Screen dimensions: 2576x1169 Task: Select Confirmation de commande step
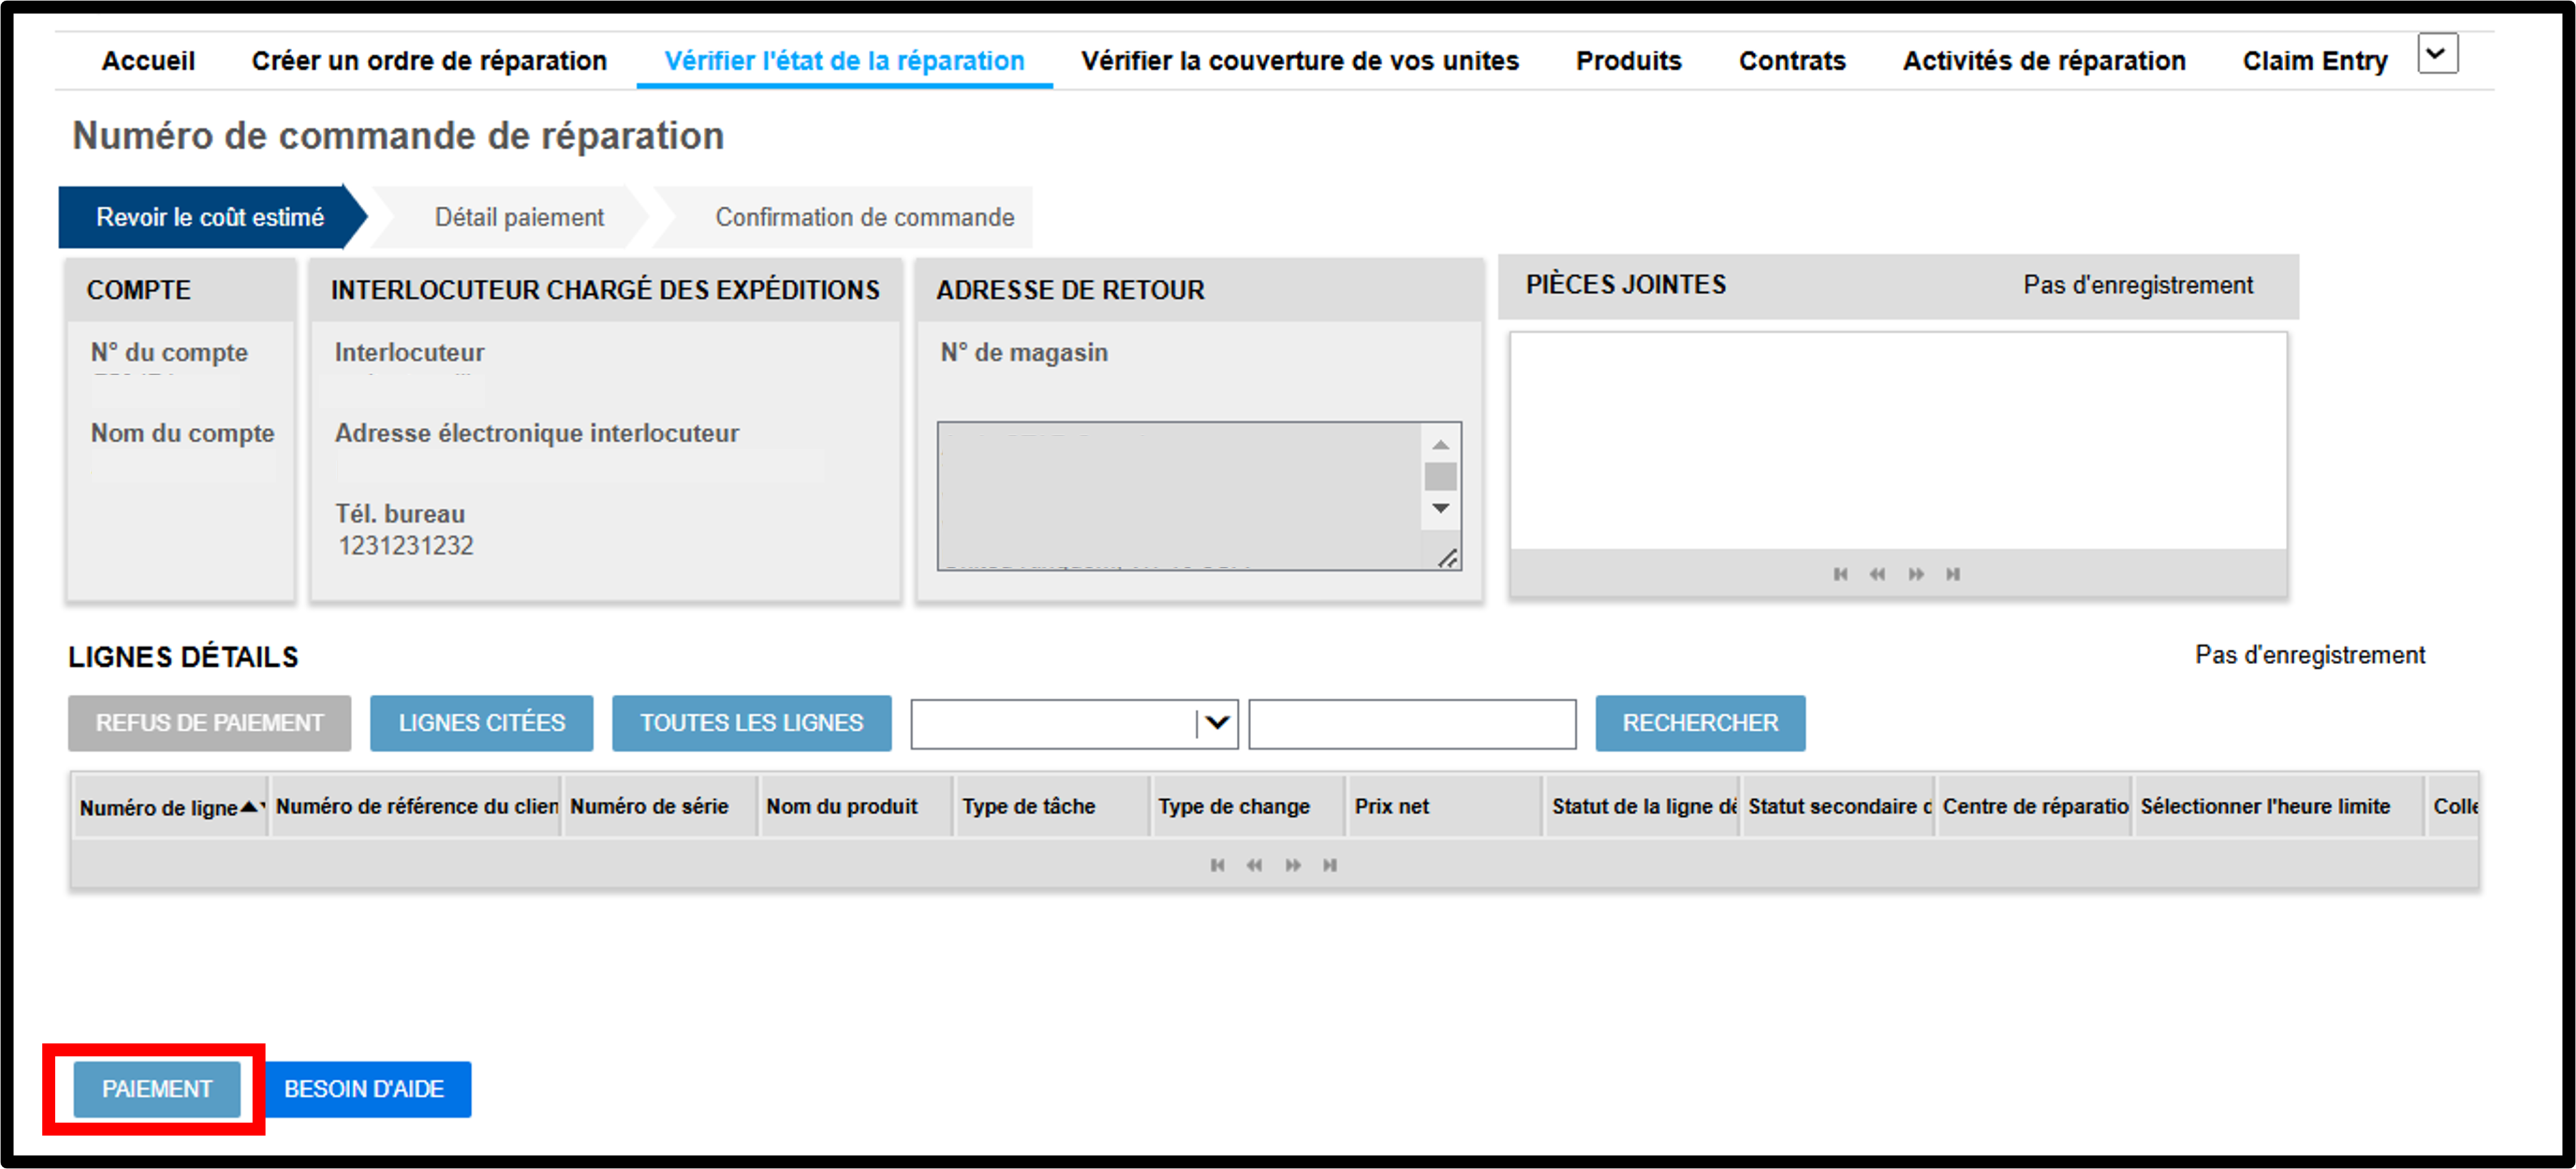864,217
